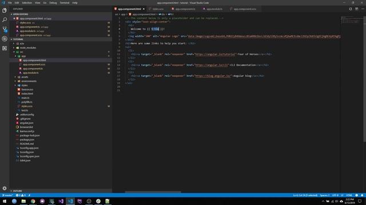Image resolution: width=366 pixels, height=205 pixels.
Task: Open the Edit menu
Action: click(17, 3)
